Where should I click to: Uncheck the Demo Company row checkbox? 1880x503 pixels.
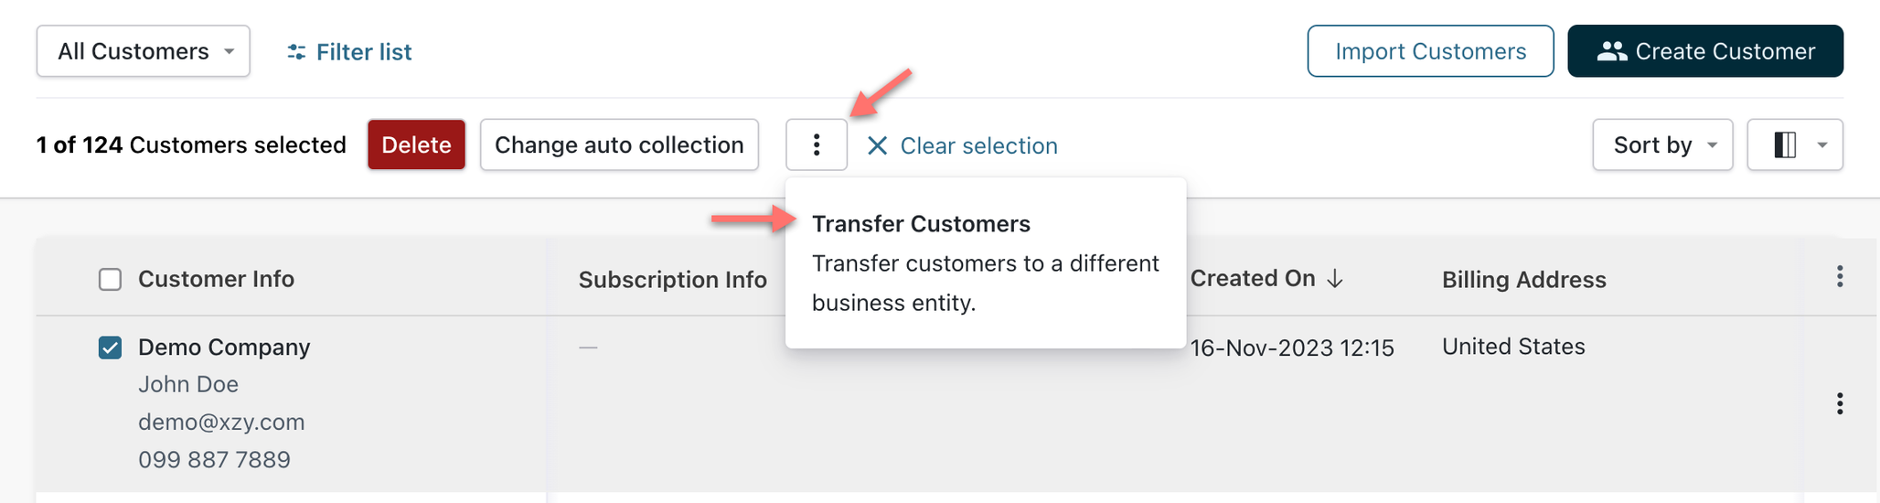point(110,348)
